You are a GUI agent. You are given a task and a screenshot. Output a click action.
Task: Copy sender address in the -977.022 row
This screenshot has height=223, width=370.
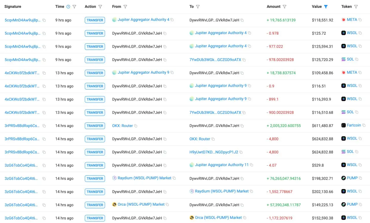(165, 47)
